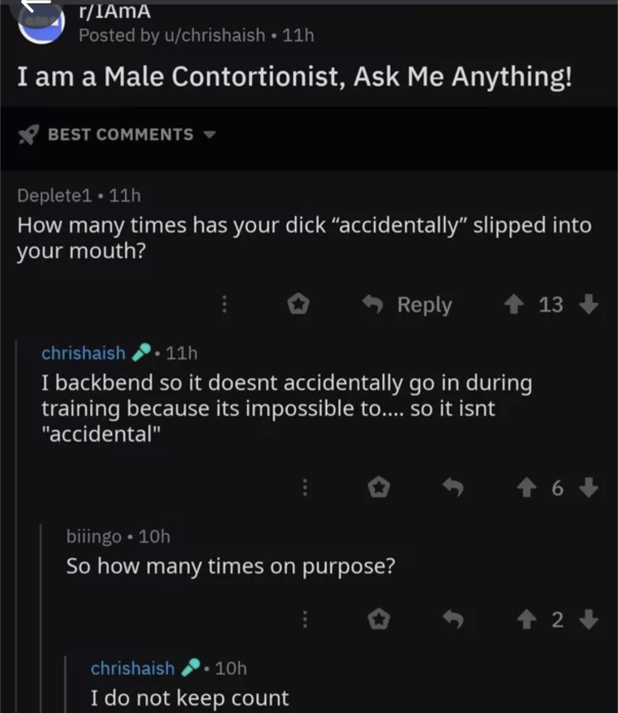Open three-dot menu on Deplete1's comment

tap(224, 304)
